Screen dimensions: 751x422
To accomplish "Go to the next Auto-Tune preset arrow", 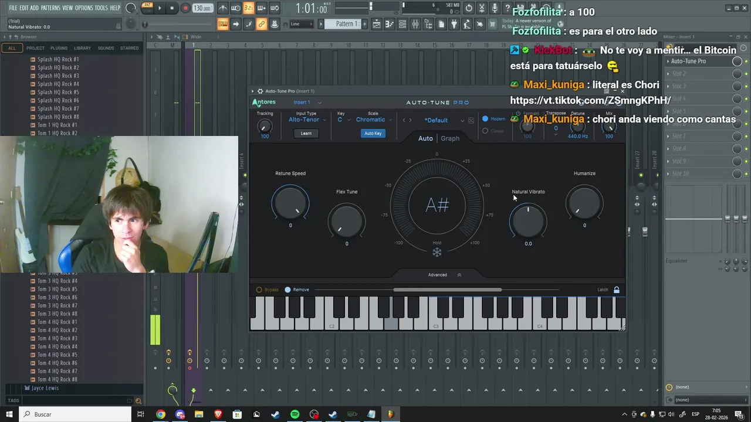I will pos(410,120).
